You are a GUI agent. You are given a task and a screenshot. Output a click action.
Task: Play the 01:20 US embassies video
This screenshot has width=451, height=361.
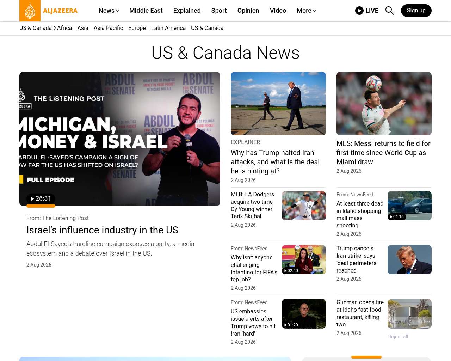click(x=291, y=325)
